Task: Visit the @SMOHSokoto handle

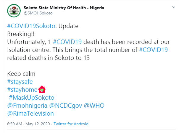Action: tap(38, 13)
